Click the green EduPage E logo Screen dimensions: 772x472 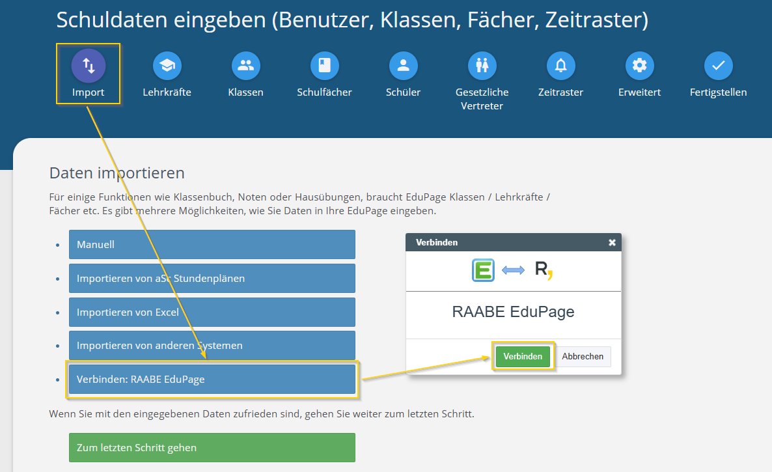click(483, 270)
